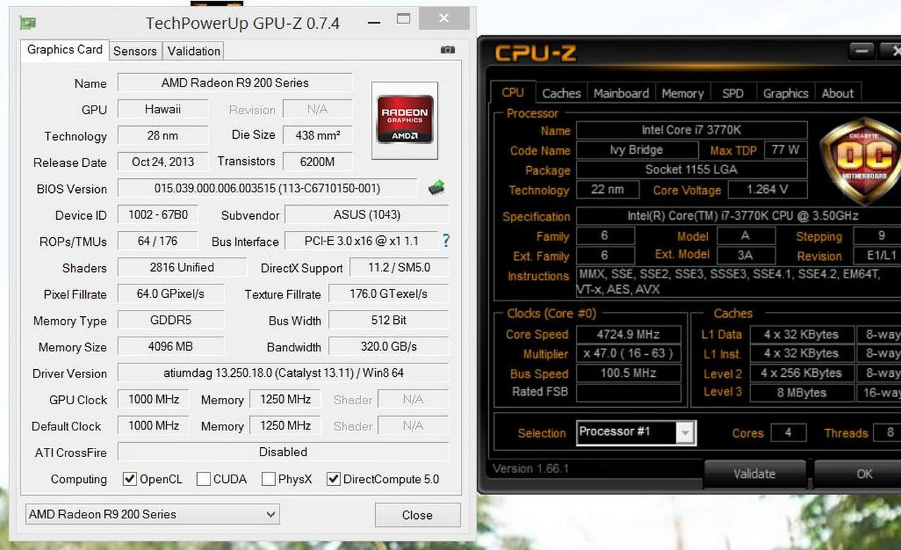This screenshot has width=901, height=550.
Task: Click the Validate button in CPU-Z
Action: [755, 474]
